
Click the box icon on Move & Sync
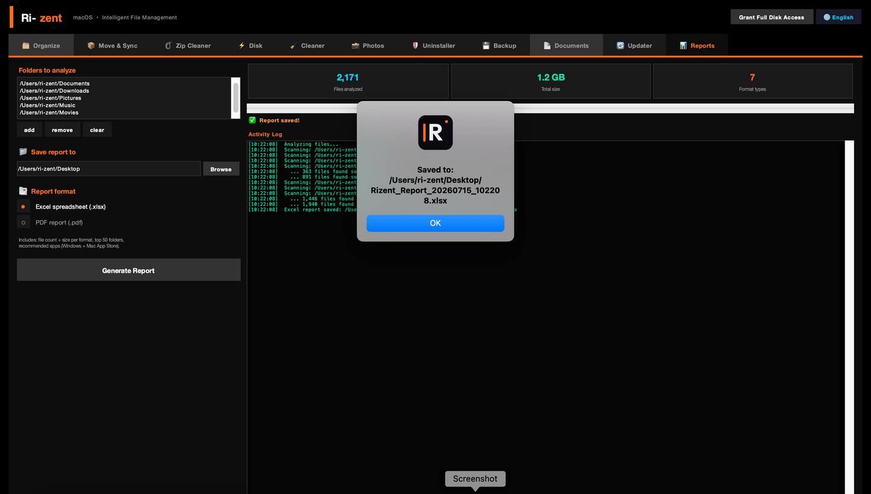tap(91, 46)
